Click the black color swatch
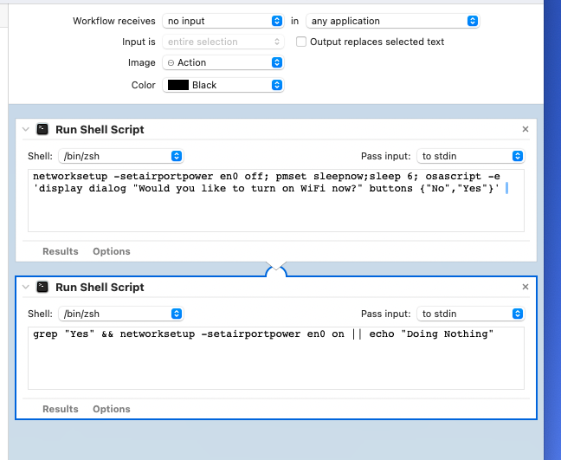 [x=178, y=85]
